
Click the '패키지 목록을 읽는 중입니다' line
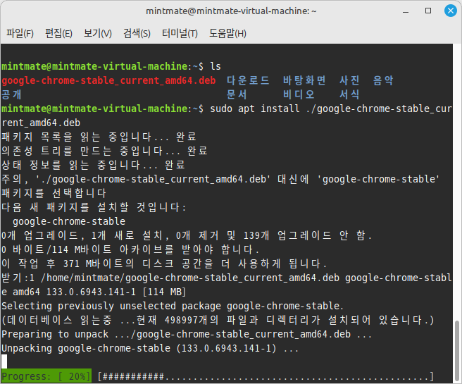(99, 137)
